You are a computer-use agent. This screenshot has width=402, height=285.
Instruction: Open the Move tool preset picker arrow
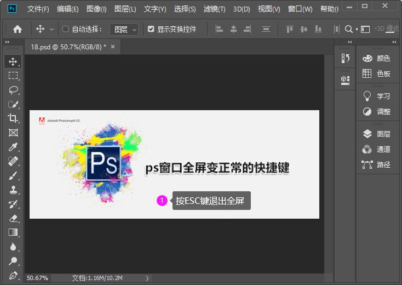pos(51,29)
